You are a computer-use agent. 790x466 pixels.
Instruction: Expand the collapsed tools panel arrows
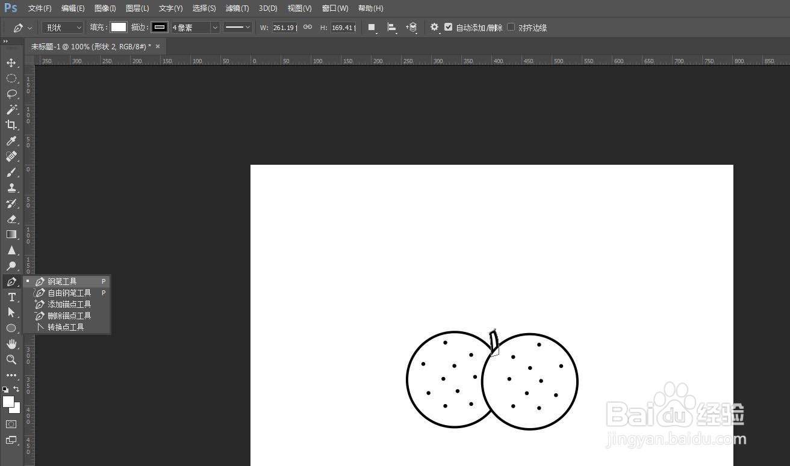[x=5, y=41]
